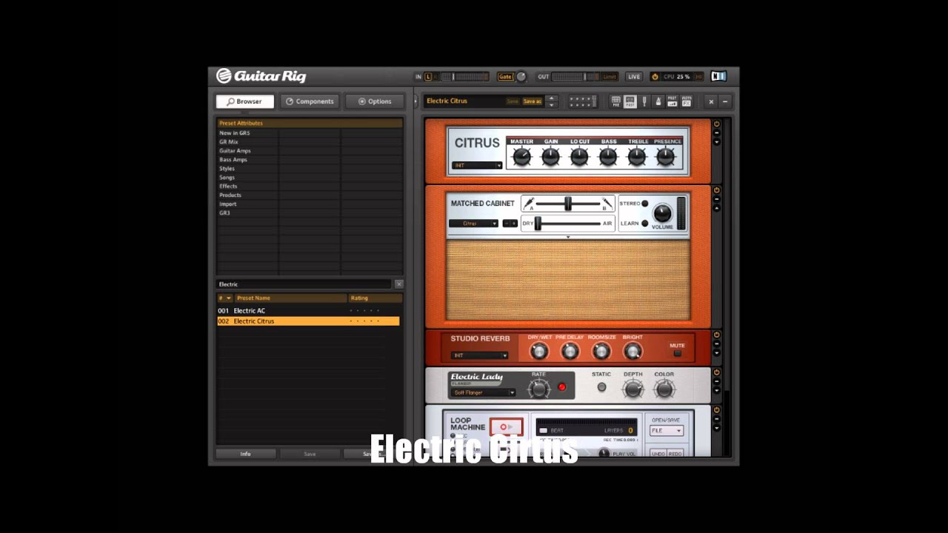Click Save as in preset bar
The width and height of the screenshot is (948, 533).
tap(532, 101)
